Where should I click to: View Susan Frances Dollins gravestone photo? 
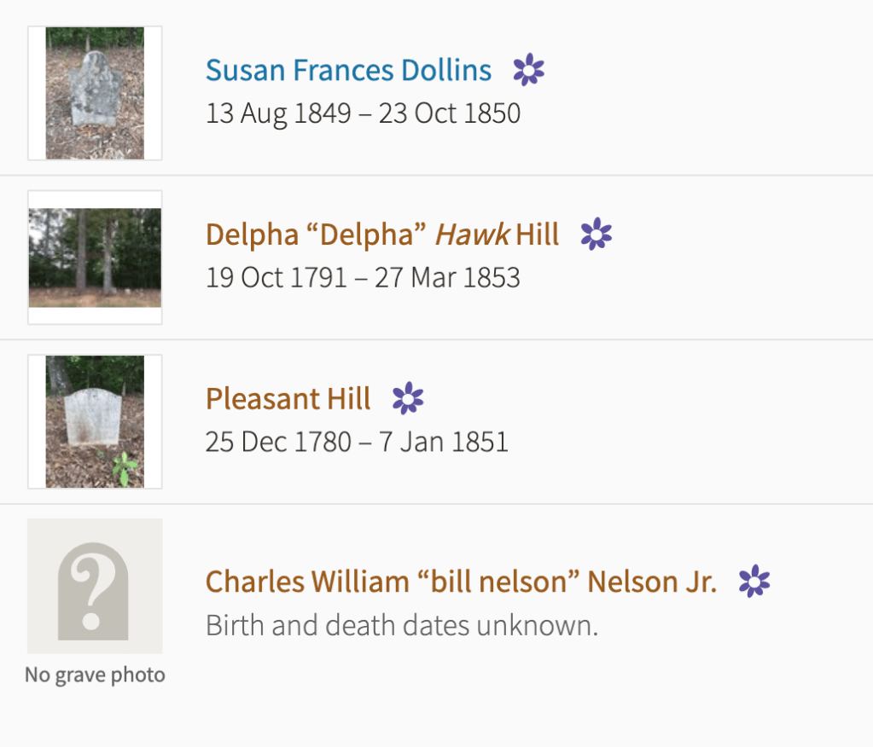95,93
